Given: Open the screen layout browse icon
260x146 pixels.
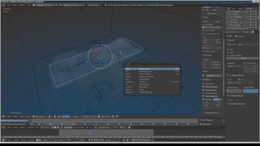Looking at the screenshot, I should [34, 5].
